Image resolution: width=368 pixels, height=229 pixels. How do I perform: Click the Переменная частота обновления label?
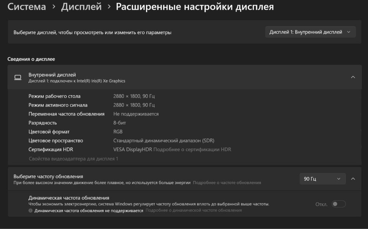66,114
